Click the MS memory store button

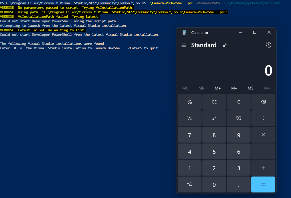point(251,88)
